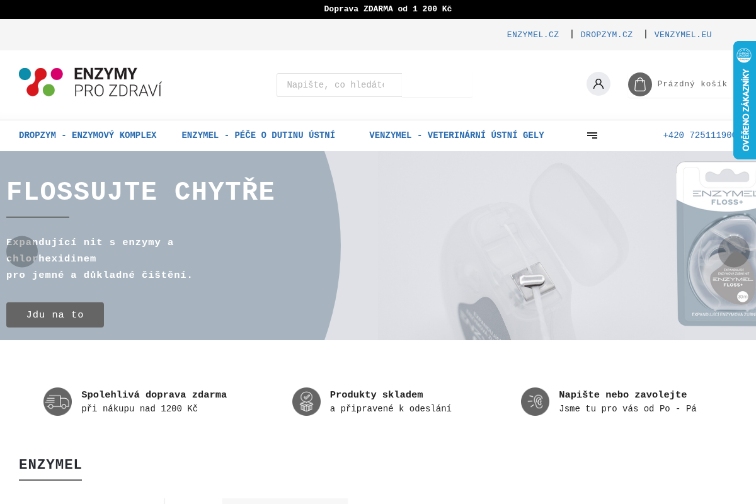Open the hamburger menu for more categories
756x504 pixels.
592,135
